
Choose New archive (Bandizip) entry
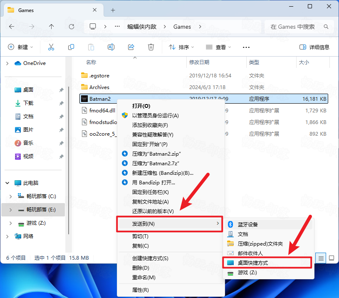(x=171, y=173)
